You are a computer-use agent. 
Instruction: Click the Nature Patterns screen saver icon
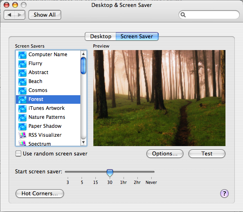coord(22,118)
